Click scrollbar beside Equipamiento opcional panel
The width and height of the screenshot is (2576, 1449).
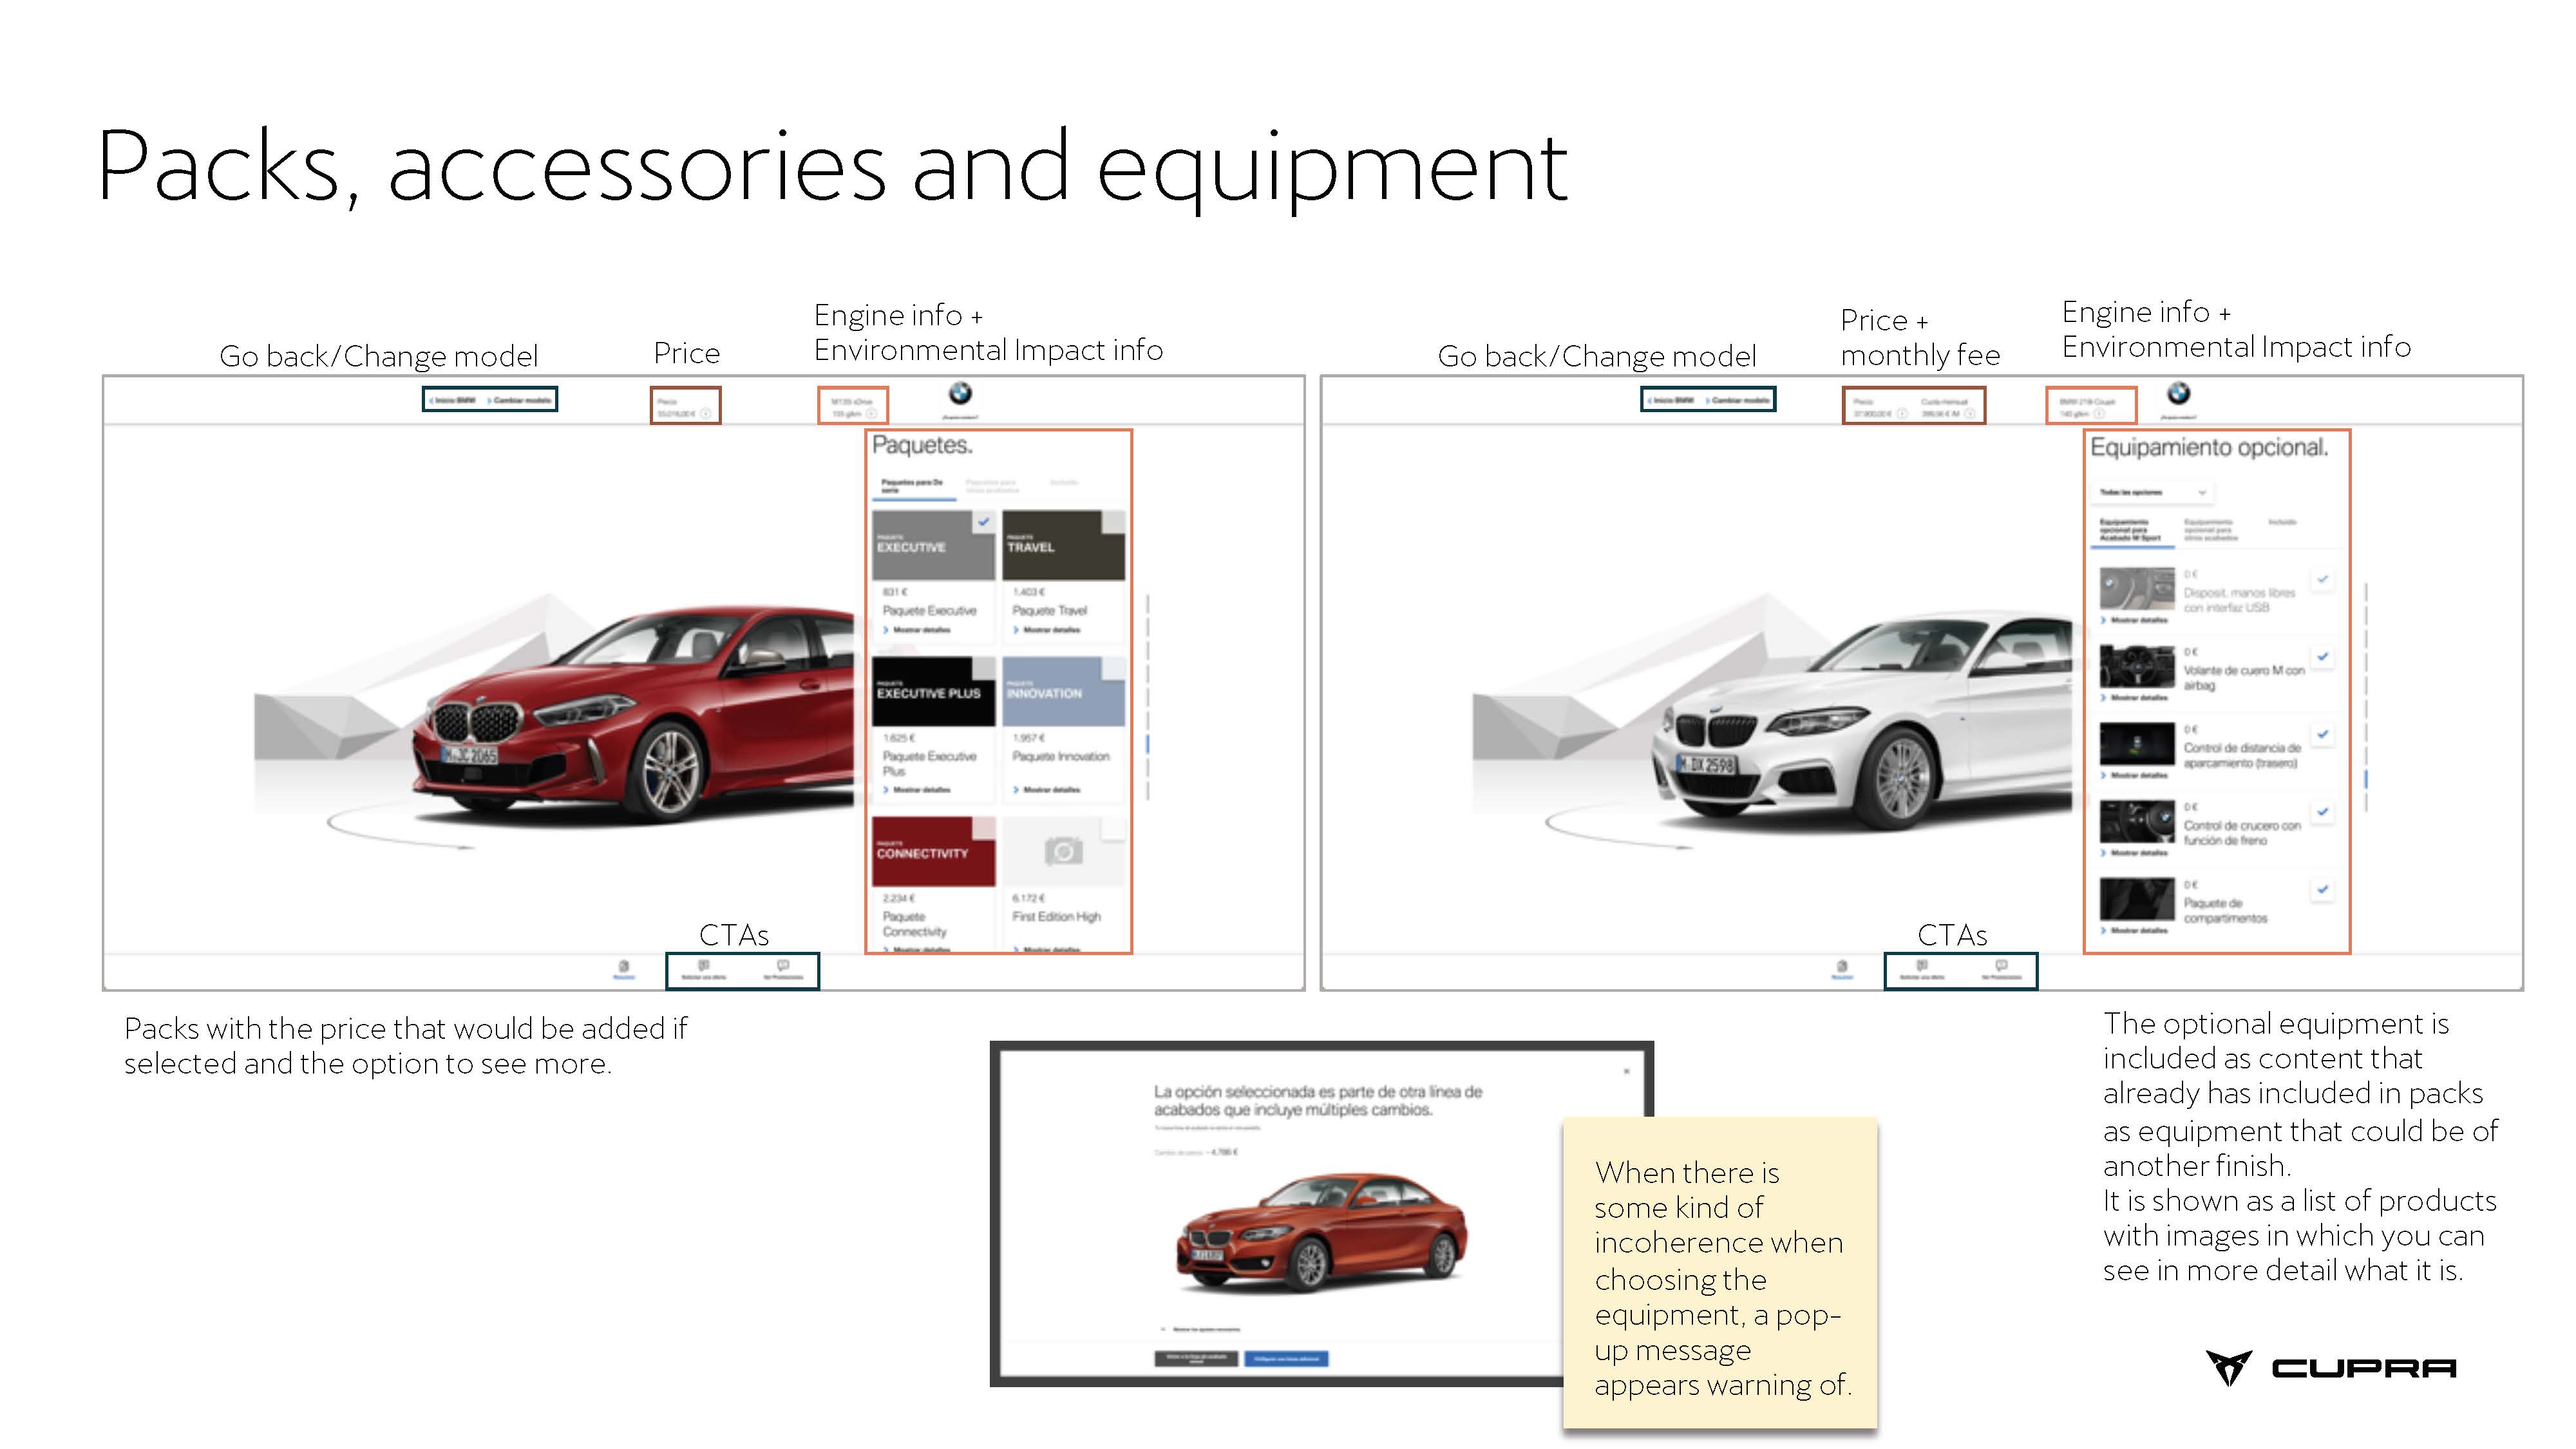pos(2366,697)
